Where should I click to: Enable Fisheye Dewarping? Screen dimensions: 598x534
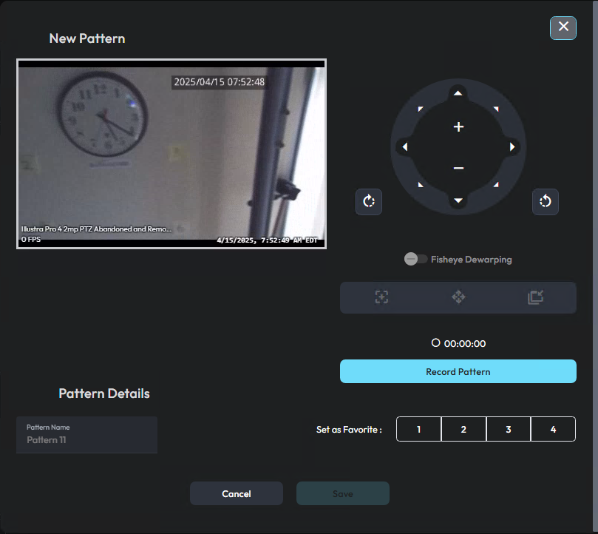pyautogui.click(x=416, y=259)
